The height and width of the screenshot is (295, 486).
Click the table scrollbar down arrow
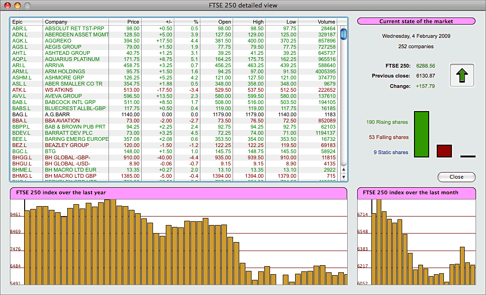tap(344, 177)
